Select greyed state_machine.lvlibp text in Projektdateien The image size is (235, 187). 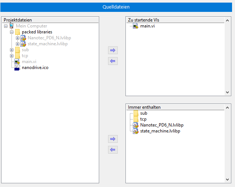(48, 44)
